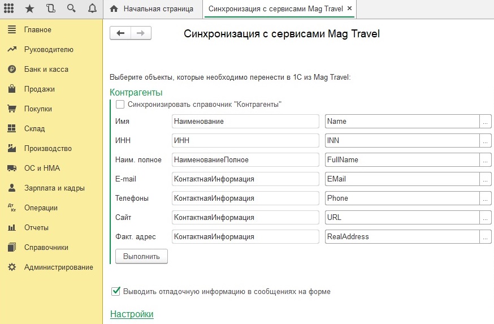Click the Производство factory icon

[x=12, y=148]
